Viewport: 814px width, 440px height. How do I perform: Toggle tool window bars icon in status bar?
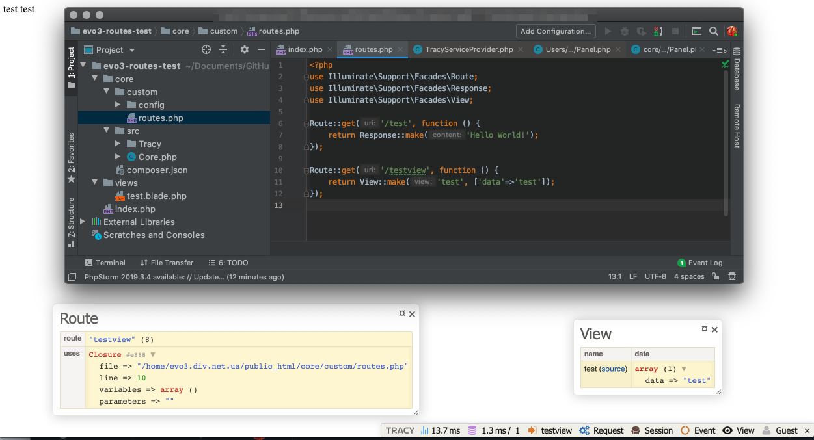click(x=72, y=276)
